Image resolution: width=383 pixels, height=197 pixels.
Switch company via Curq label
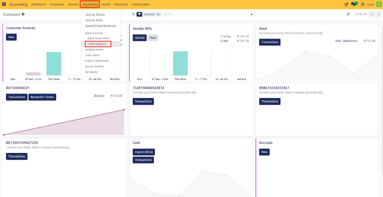370,4
